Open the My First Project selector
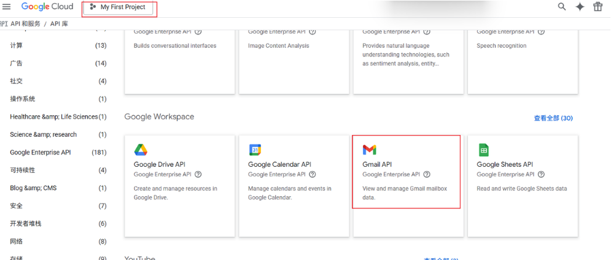Screen dimensions: 611x260 118,7
